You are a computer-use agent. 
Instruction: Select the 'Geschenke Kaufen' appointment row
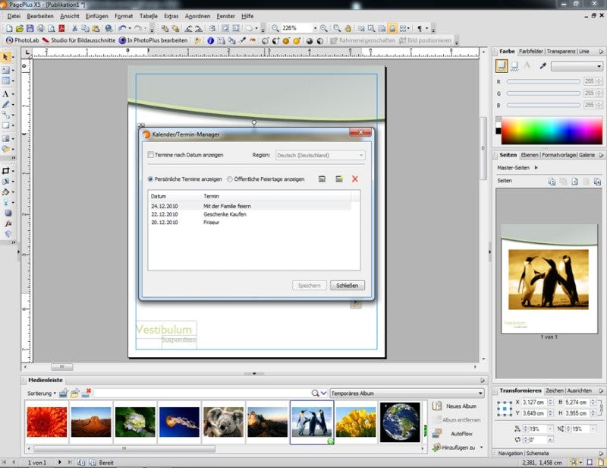250,214
